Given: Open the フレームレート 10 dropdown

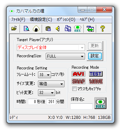Looking at the screenshot, I should point(44,75).
